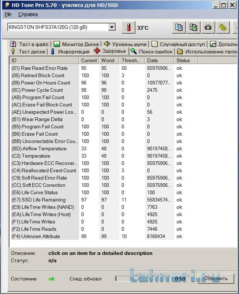Select the (C2) Temperature row

[123, 156]
